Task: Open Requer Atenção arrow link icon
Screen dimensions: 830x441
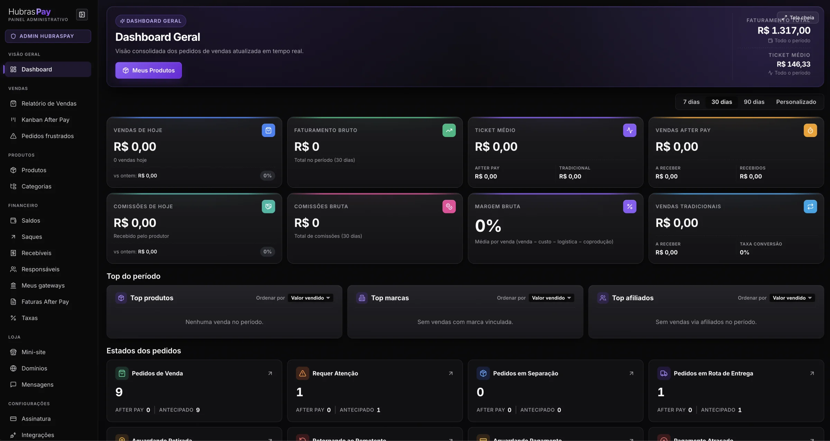Action: (x=451, y=373)
